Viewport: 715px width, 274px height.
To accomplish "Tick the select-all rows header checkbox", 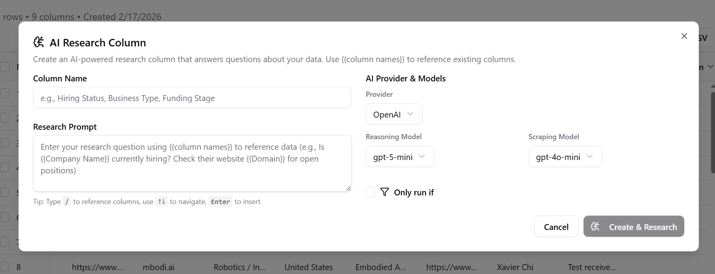I will [x=5, y=66].
